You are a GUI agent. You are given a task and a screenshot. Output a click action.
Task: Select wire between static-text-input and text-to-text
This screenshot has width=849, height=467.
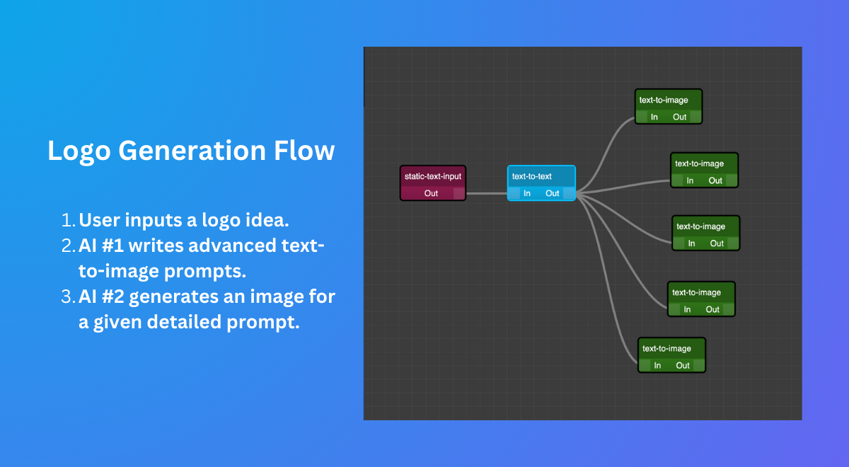coord(487,193)
